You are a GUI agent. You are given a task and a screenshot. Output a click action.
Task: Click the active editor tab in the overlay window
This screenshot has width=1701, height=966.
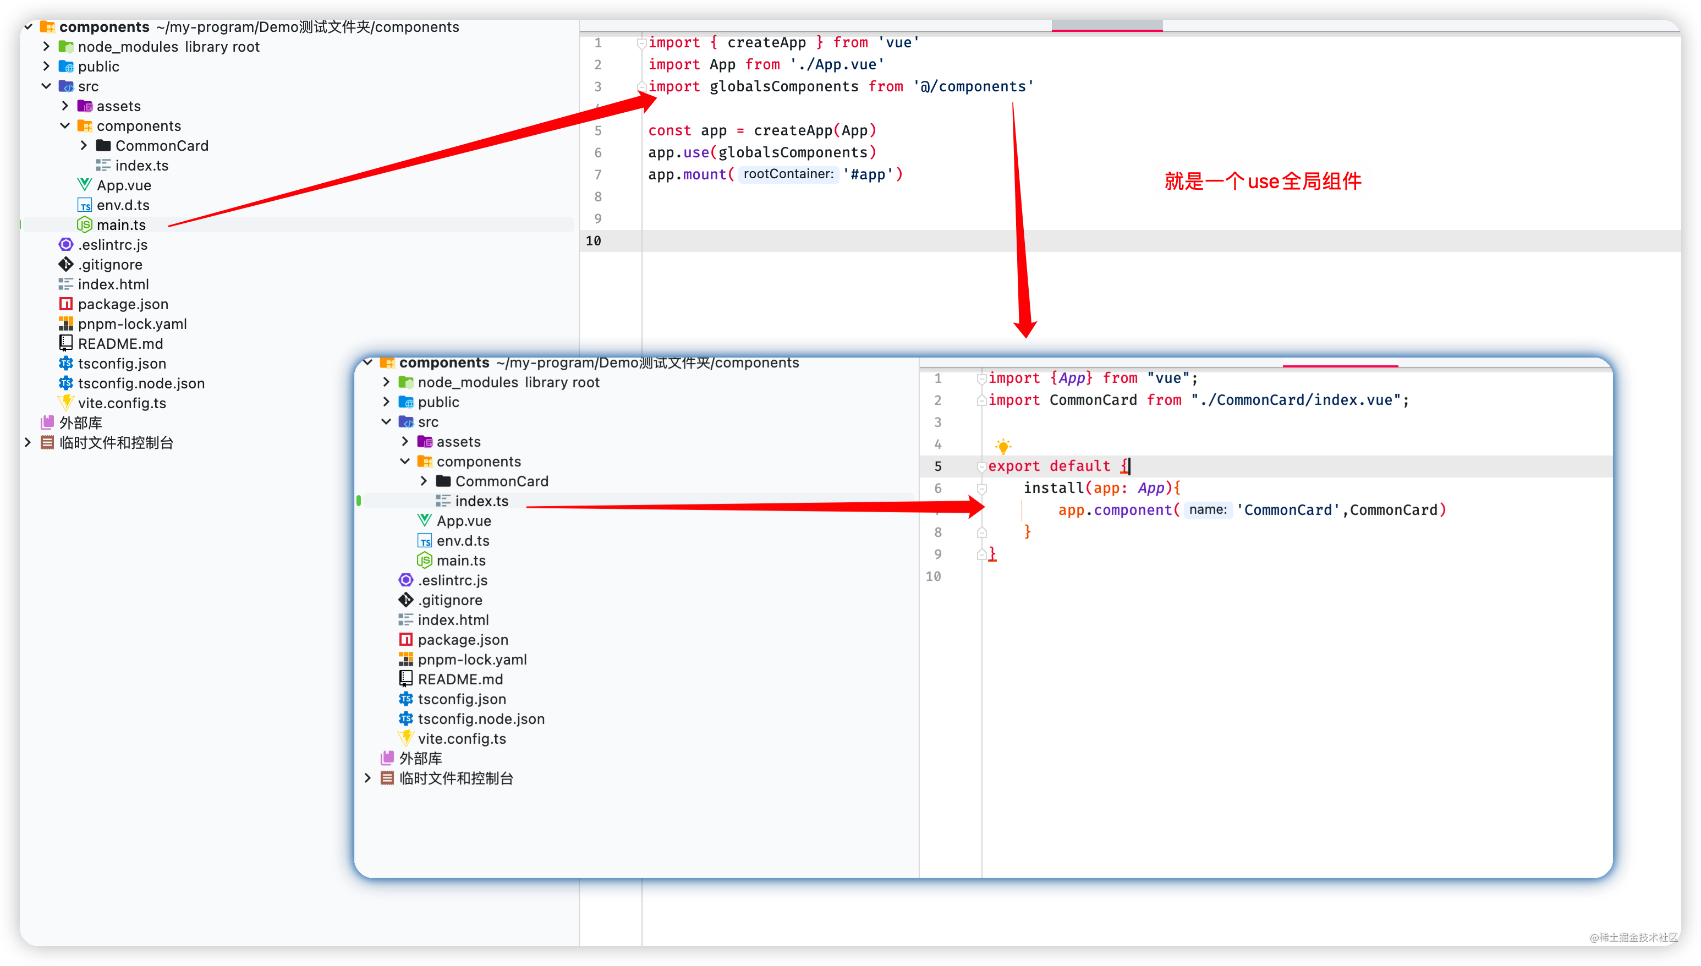[x=1340, y=362]
